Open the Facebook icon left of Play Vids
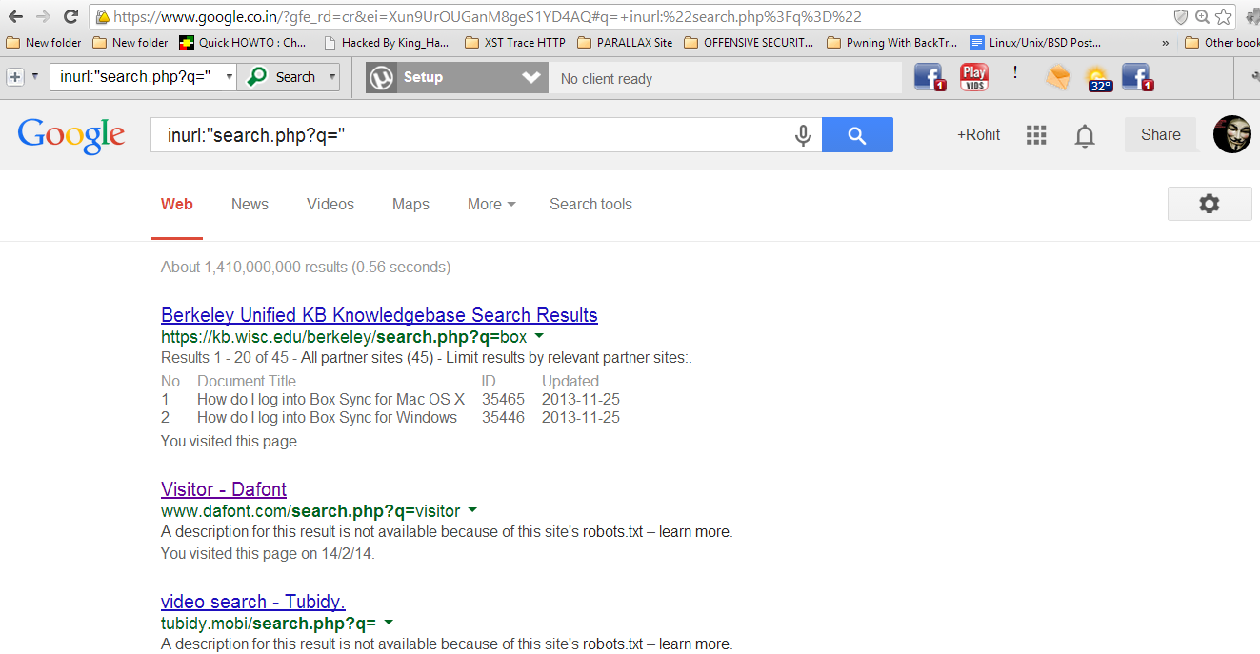 [x=929, y=77]
